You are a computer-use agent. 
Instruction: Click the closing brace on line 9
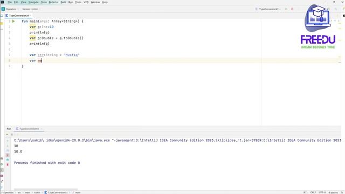pos(23,66)
